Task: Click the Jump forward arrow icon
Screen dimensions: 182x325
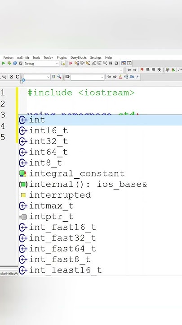Action: coord(135,70)
